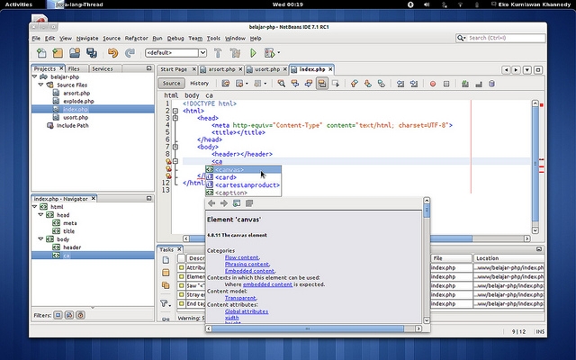
Task: Open the Refactor menu
Action: point(137,39)
